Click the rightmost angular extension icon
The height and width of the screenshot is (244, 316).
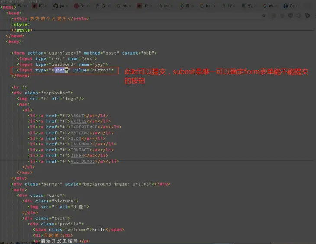coord(307,16)
